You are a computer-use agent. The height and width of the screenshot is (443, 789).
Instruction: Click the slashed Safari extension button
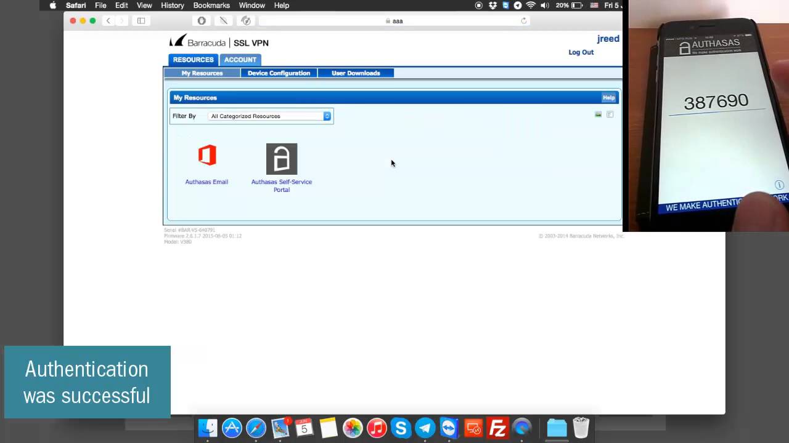(224, 21)
